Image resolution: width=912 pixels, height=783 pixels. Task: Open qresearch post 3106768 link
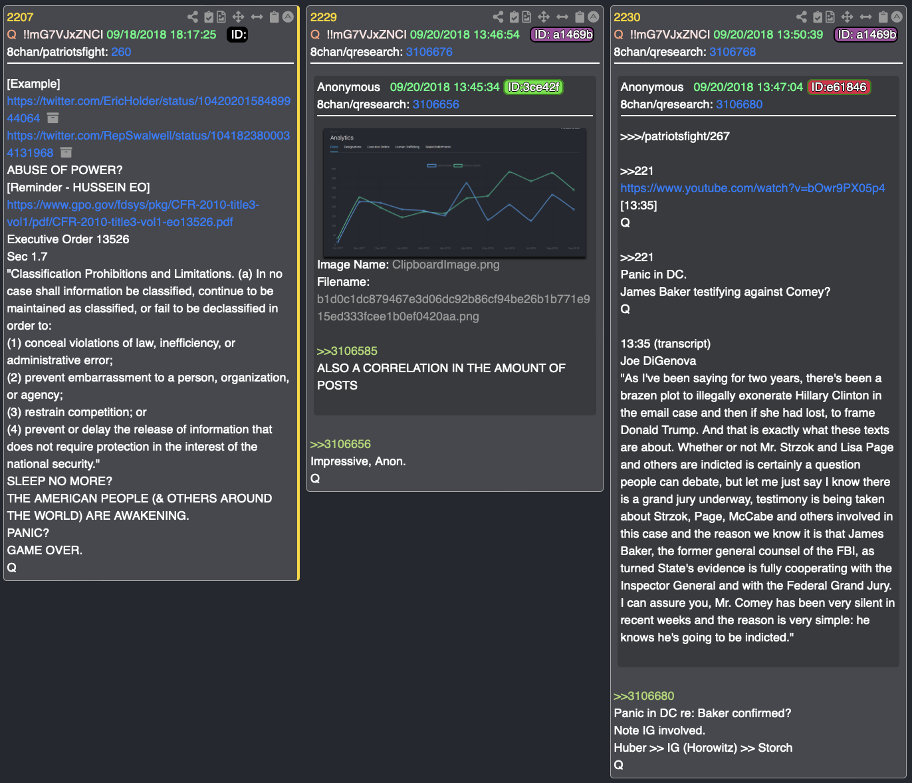coord(733,52)
